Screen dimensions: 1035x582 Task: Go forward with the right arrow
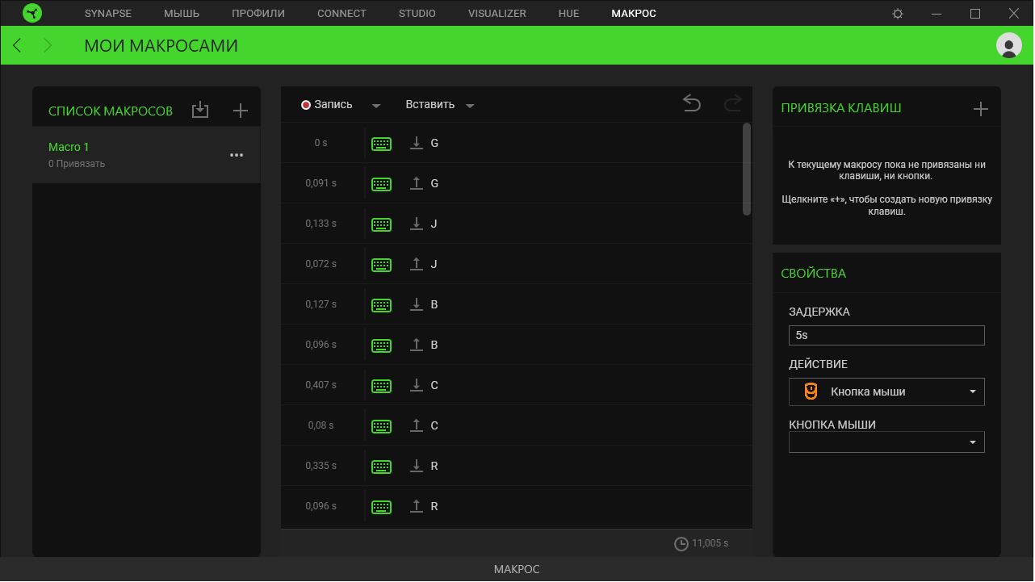pos(48,46)
